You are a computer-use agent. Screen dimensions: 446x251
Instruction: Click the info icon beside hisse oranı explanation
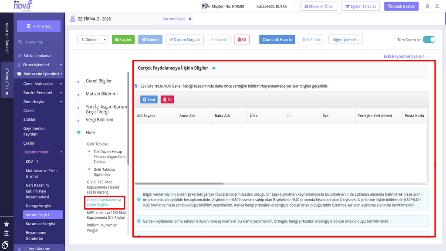[139, 200]
